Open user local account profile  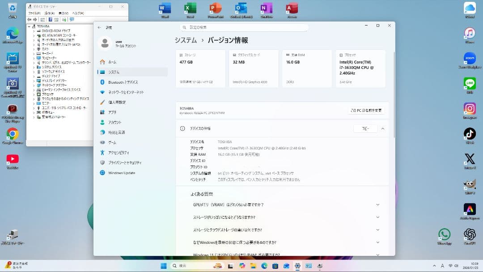click(x=118, y=43)
